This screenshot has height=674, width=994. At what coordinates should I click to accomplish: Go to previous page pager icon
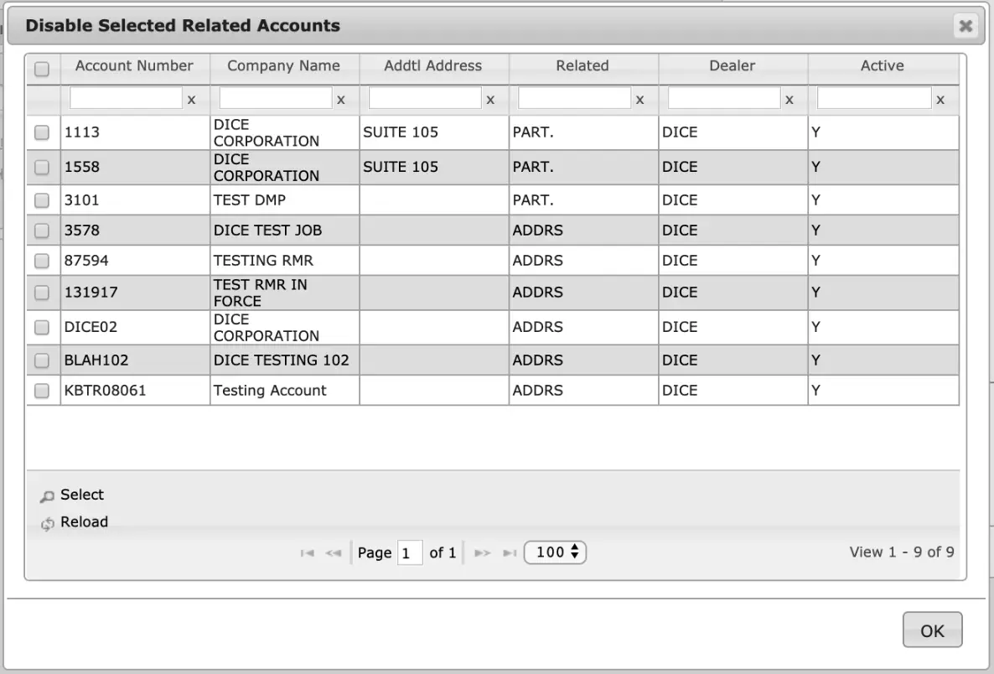tap(334, 553)
